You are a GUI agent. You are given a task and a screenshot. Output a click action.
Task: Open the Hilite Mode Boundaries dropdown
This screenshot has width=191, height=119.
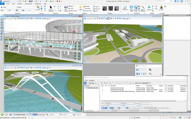pyautogui.click(x=146, y=83)
